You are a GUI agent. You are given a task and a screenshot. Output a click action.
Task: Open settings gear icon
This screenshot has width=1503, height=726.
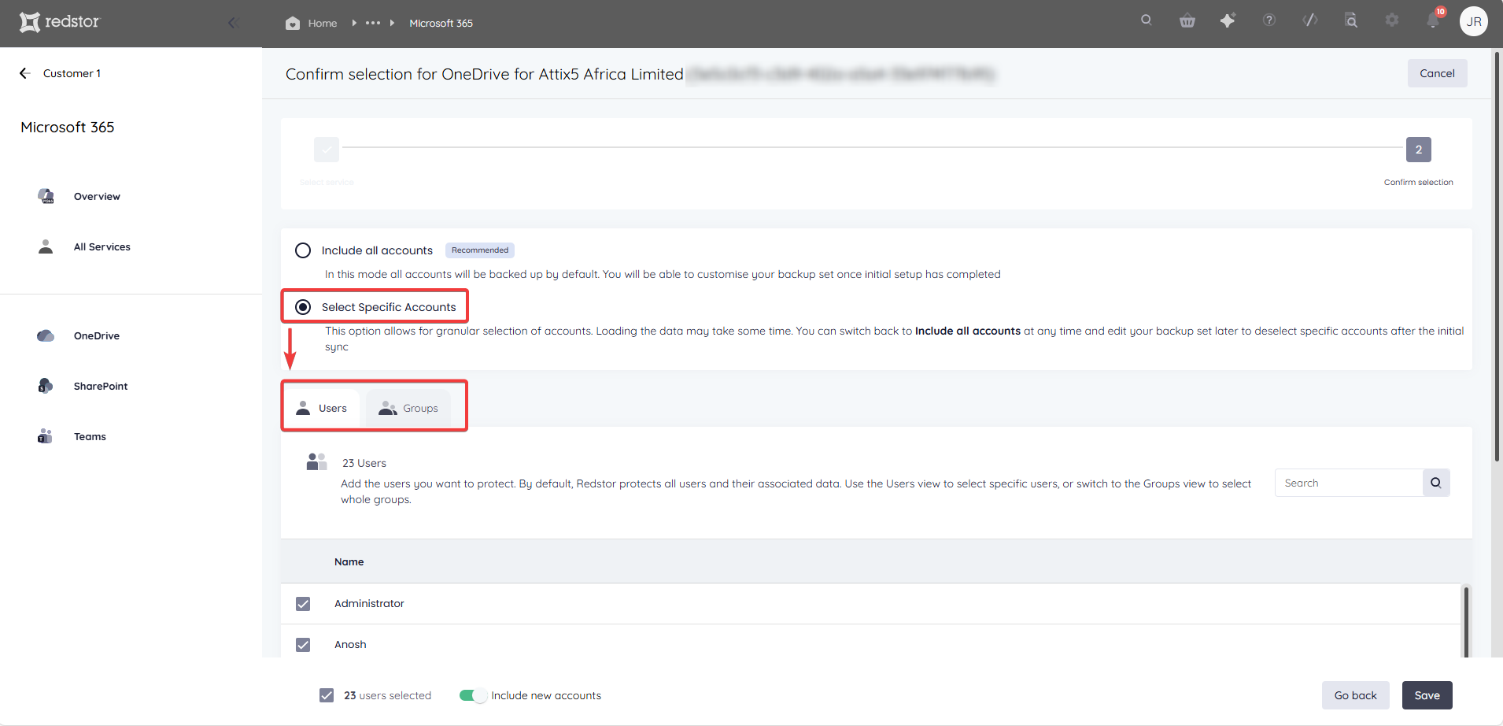click(1392, 20)
